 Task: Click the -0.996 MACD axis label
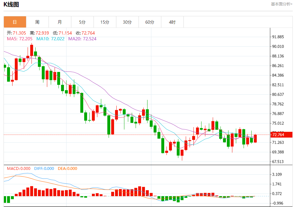point(278,203)
